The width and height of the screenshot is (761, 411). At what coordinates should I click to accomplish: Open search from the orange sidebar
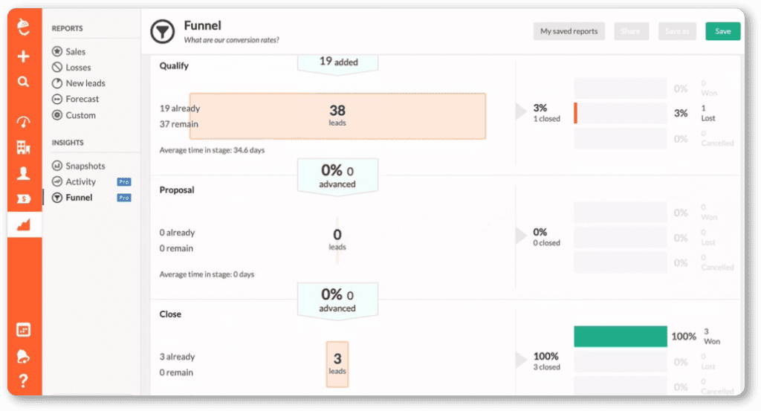[24, 82]
